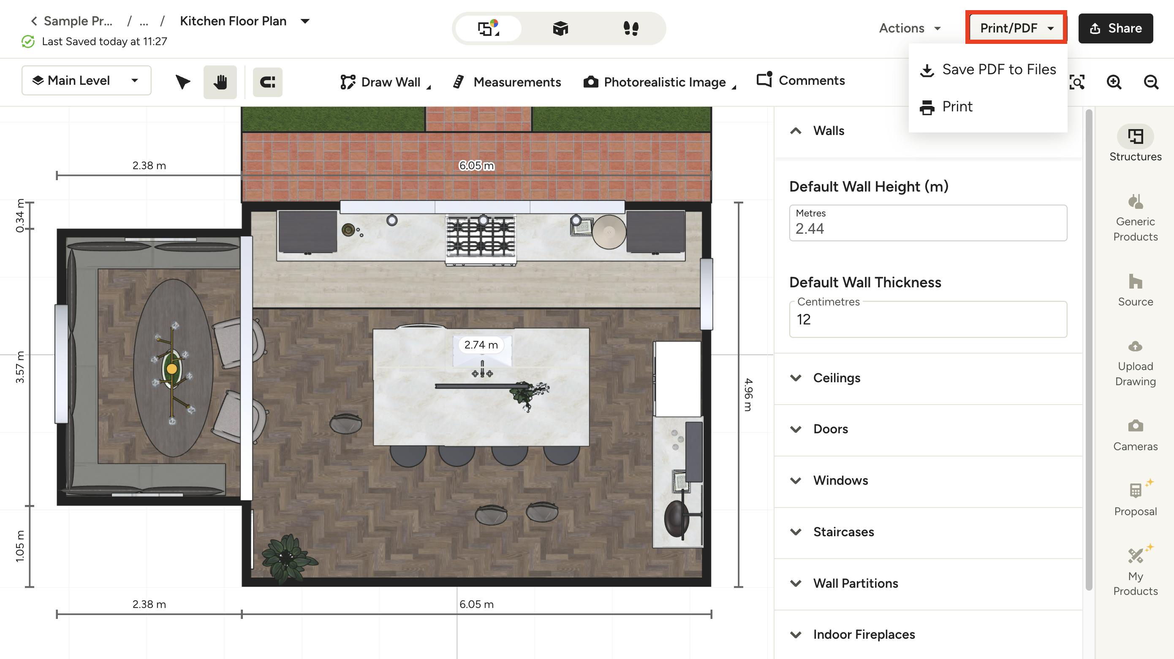Viewport: 1174px width, 659px height.
Task: Open the Main Level dropdown
Action: point(86,80)
